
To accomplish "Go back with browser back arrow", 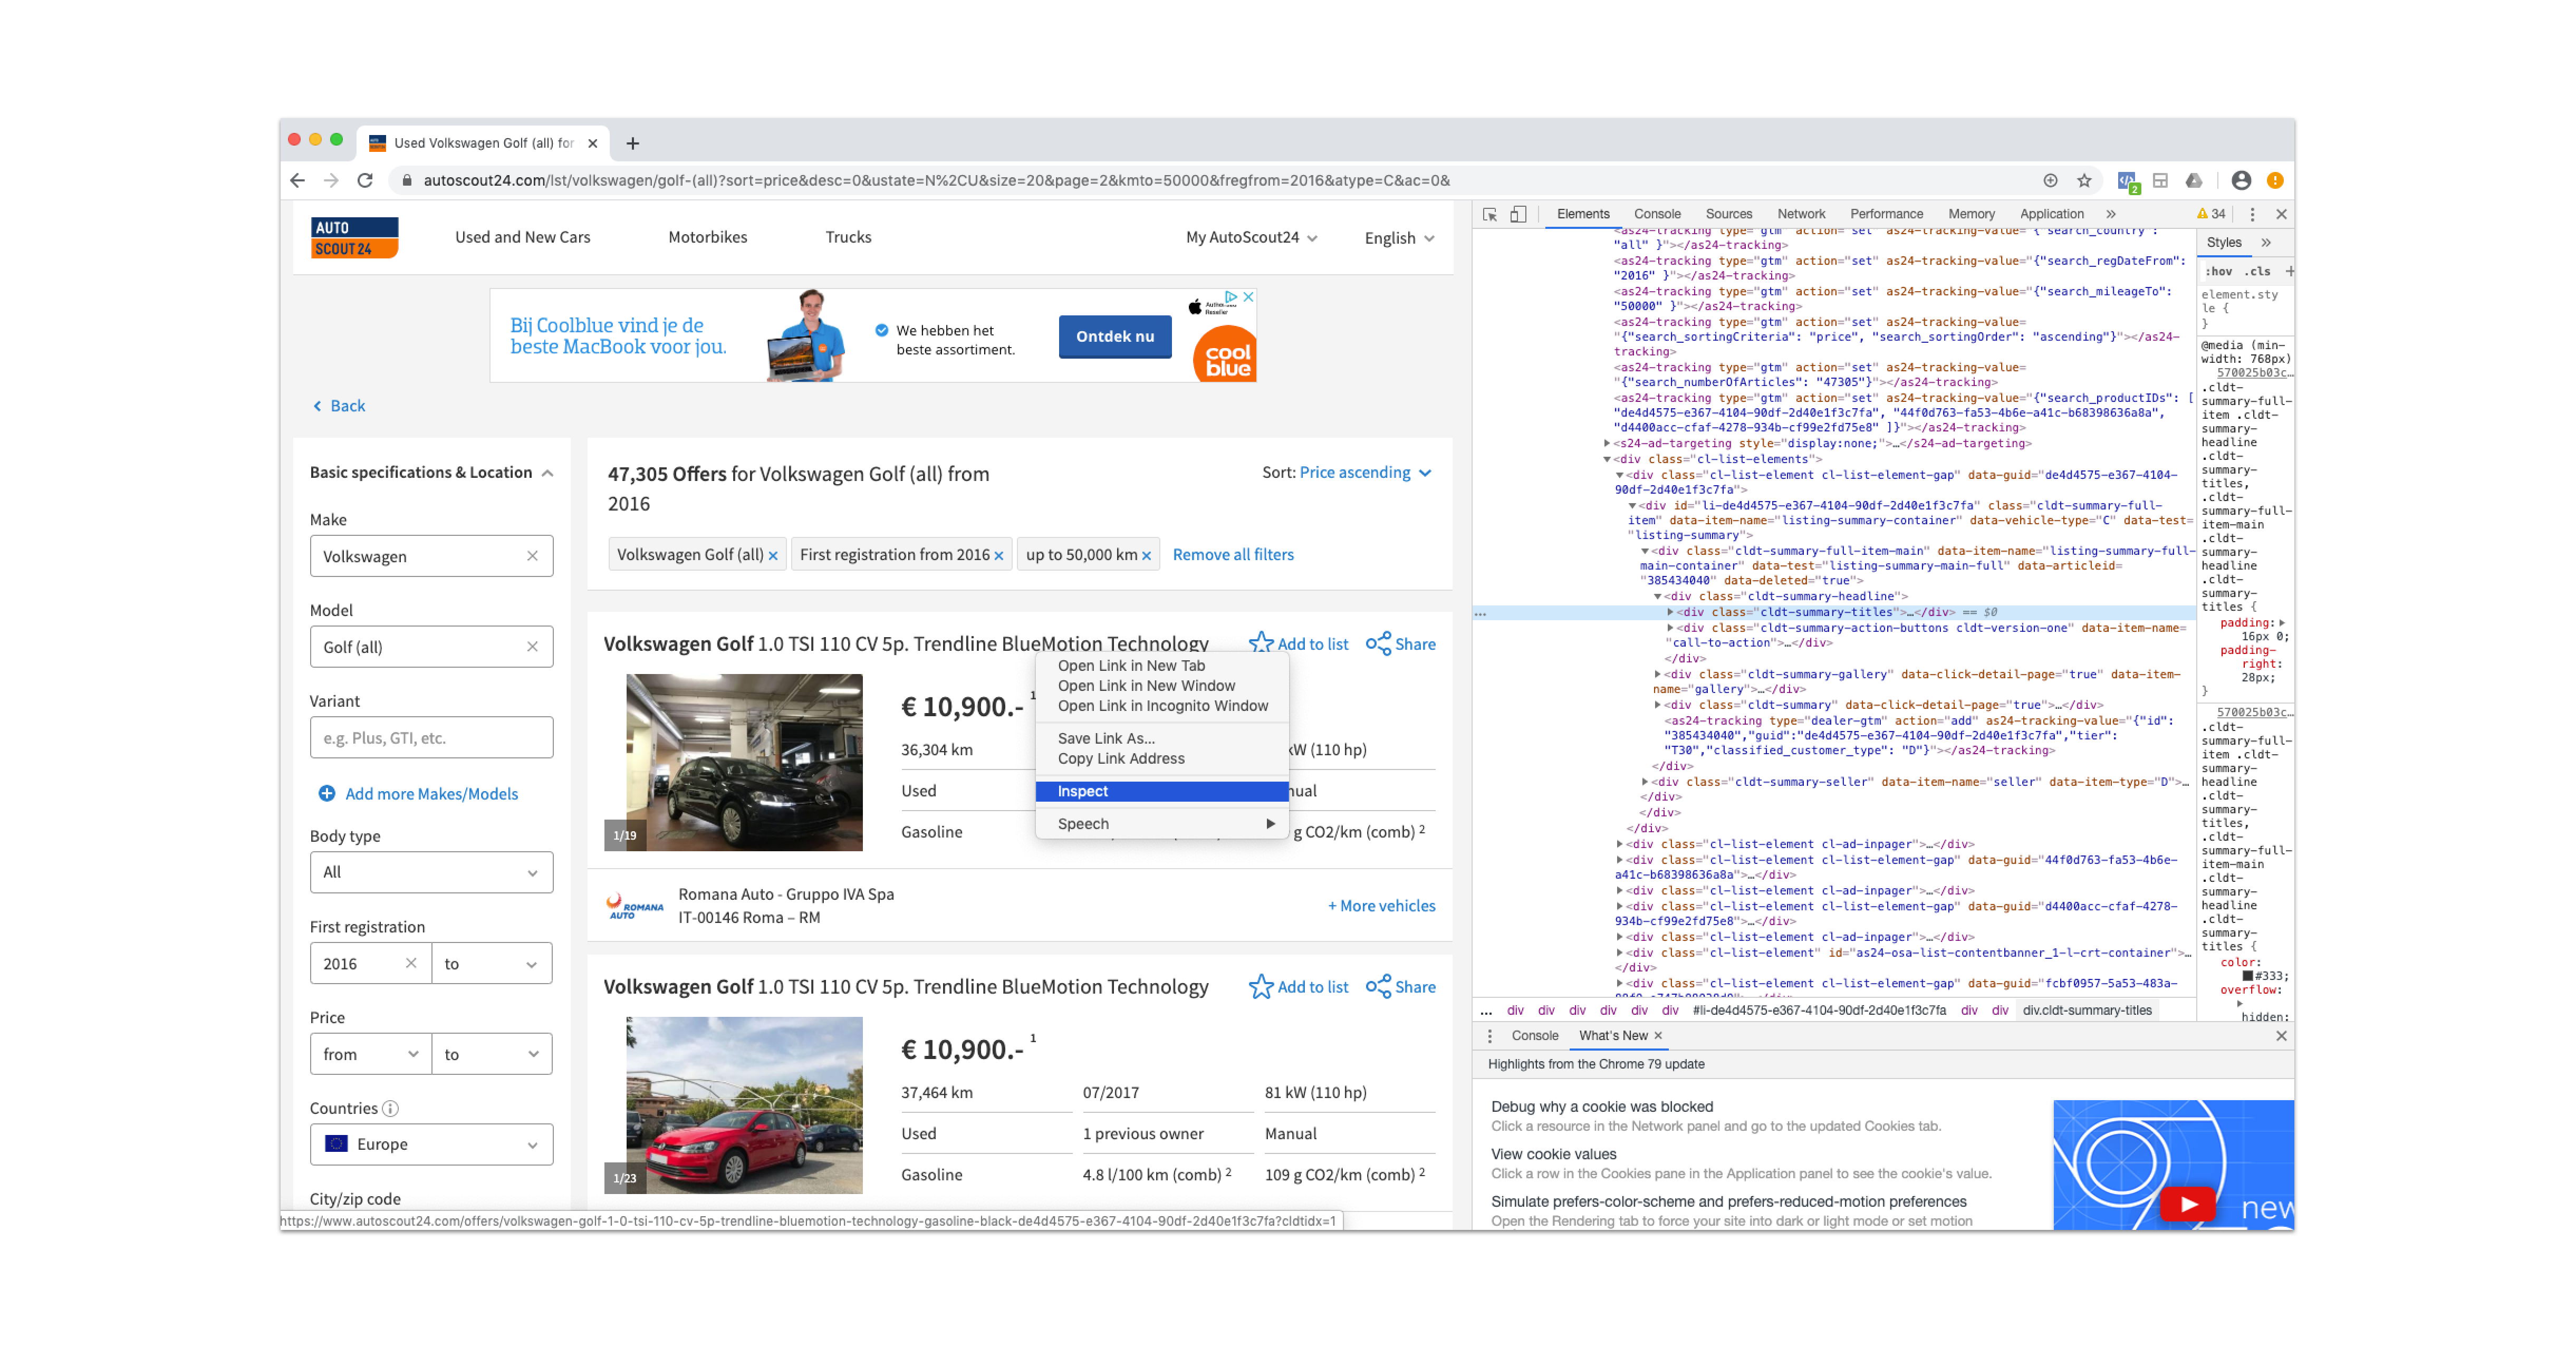I will (x=297, y=180).
